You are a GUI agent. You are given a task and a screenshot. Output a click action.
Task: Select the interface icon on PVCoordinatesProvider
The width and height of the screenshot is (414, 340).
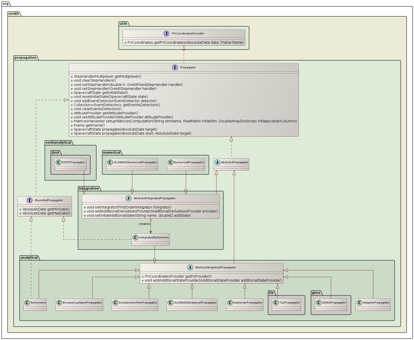click(x=167, y=33)
